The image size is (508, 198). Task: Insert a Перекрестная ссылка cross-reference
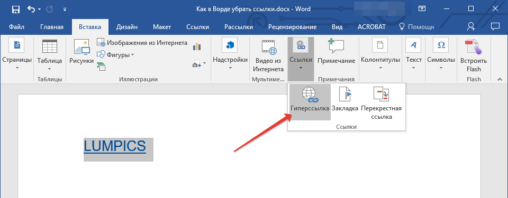click(382, 103)
